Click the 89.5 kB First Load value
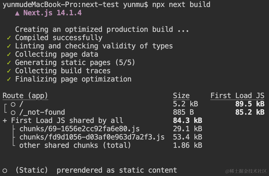 250,104
